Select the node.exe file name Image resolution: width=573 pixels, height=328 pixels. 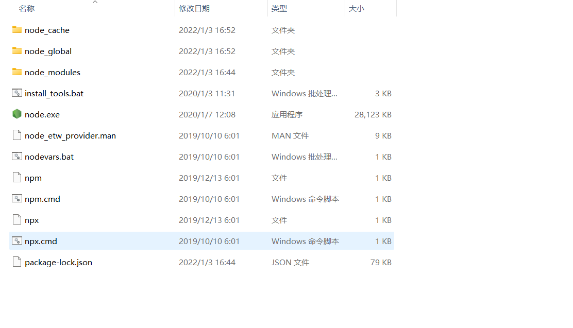click(42, 115)
